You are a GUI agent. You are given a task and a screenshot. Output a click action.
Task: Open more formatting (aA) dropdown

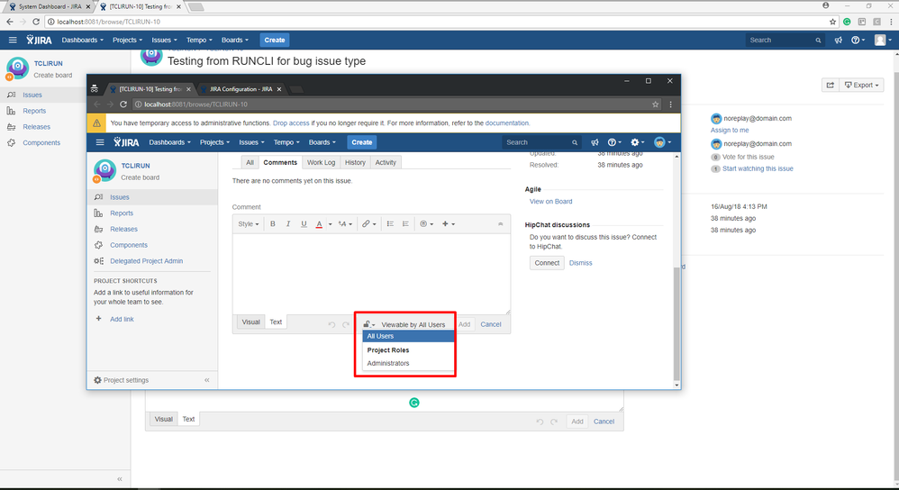coord(345,224)
